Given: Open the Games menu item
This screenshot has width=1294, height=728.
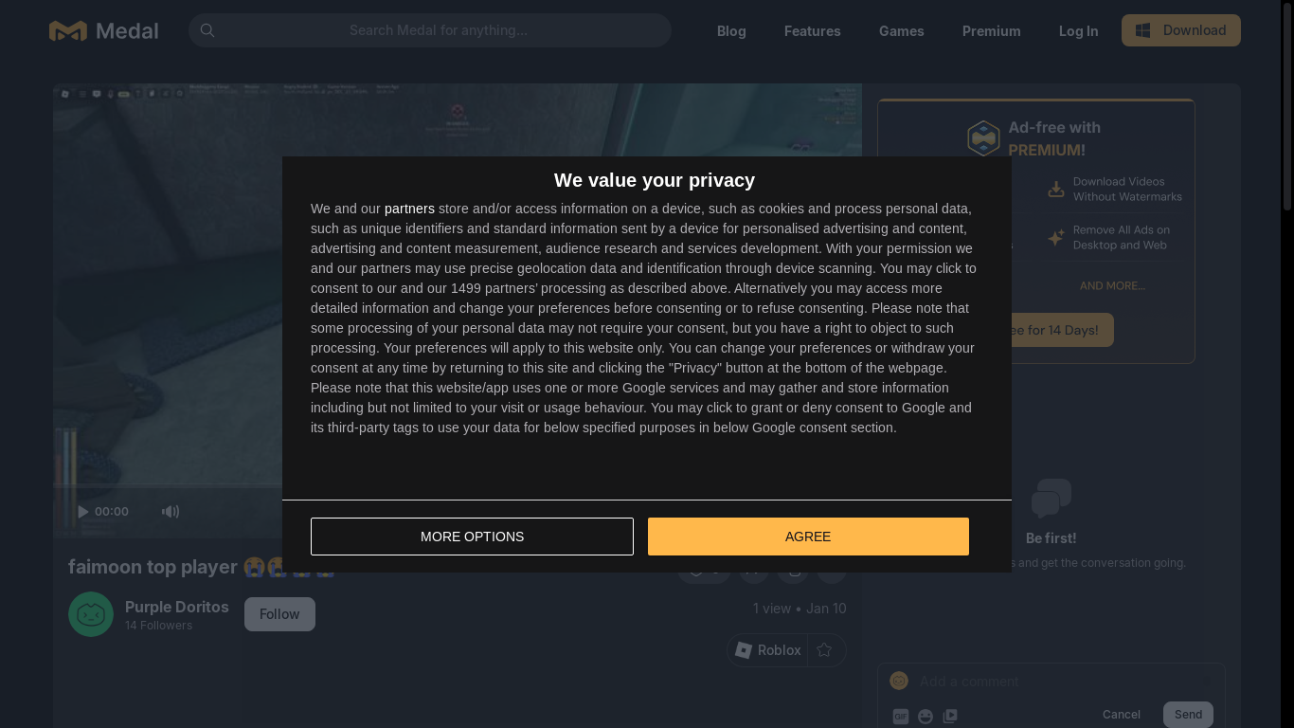Looking at the screenshot, I should [901, 31].
